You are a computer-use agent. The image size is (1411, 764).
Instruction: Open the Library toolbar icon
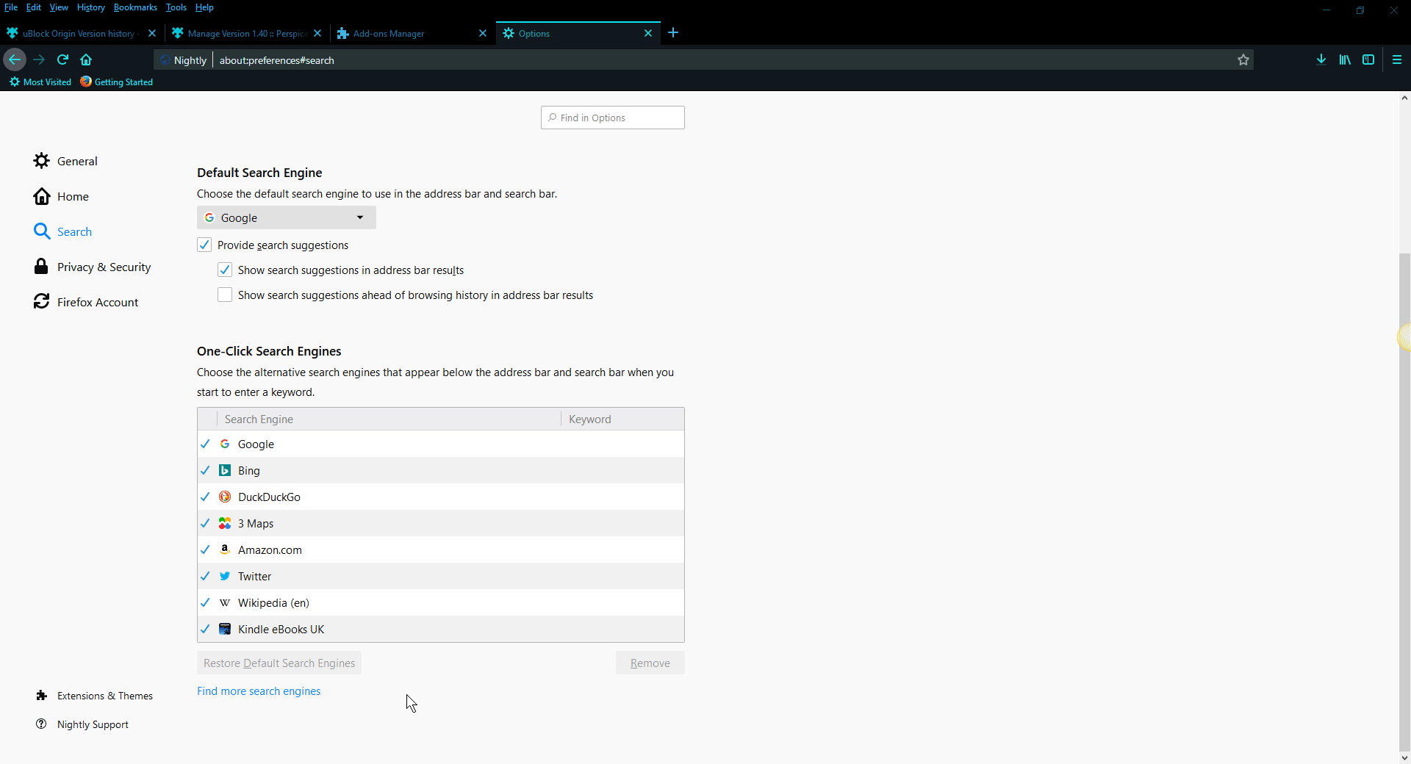1345,60
